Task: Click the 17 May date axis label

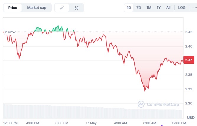Action: click(91, 123)
